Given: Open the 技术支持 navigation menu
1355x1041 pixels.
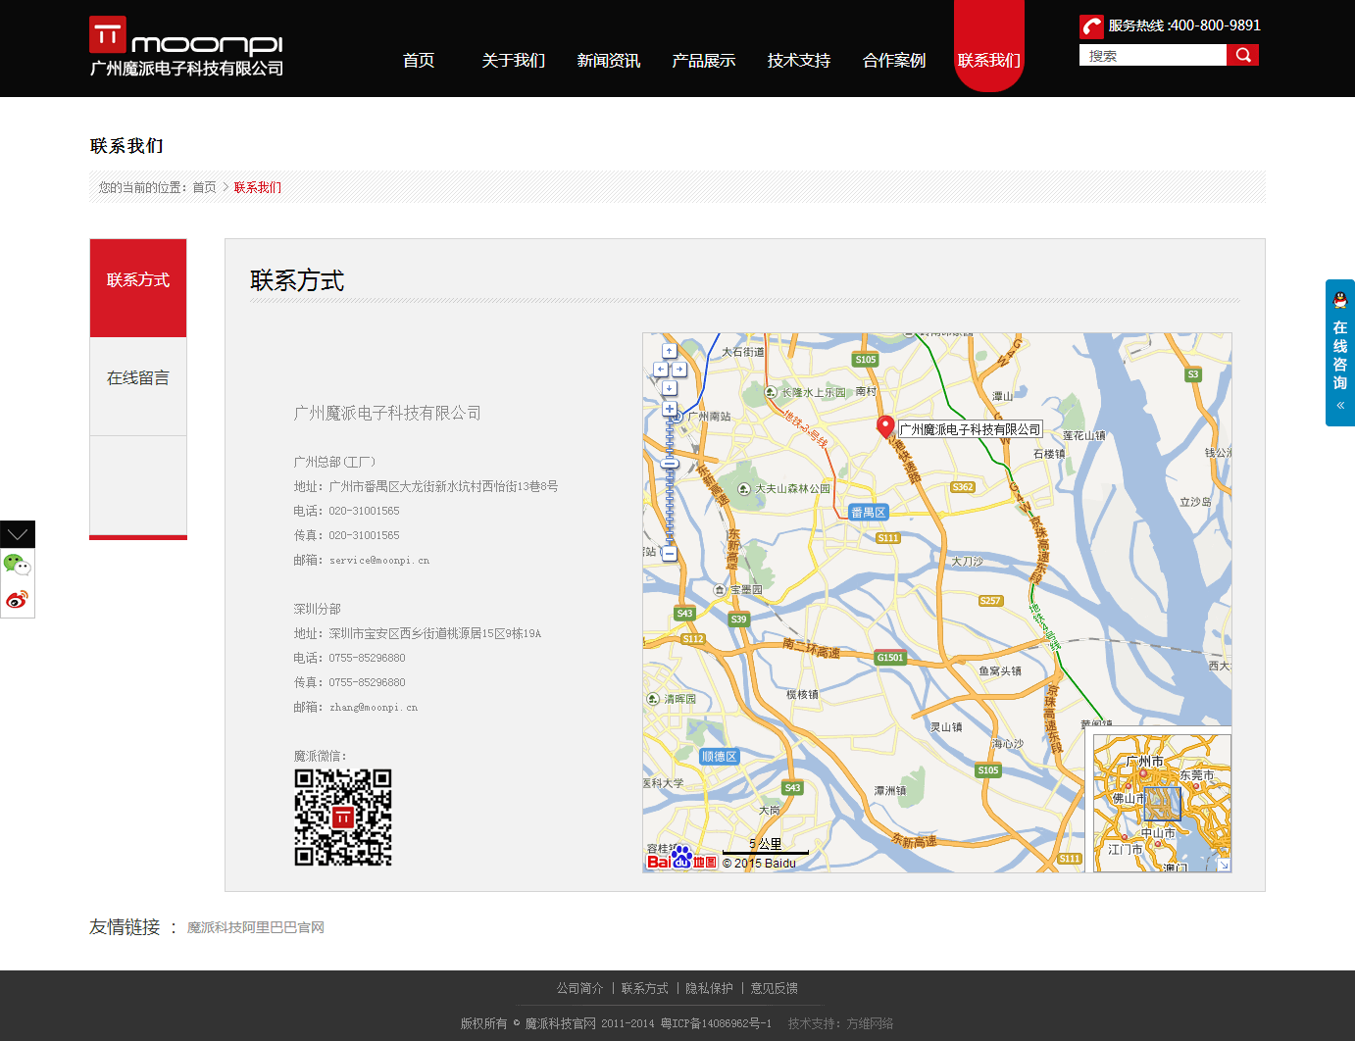Looking at the screenshot, I should pyautogui.click(x=799, y=60).
